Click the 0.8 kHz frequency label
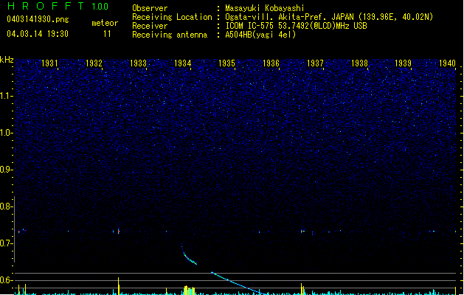464x295 pixels. pos(7,206)
